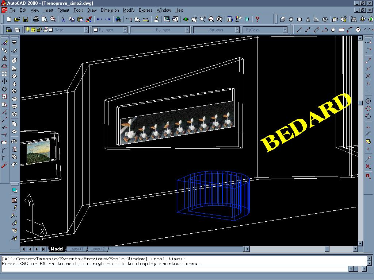Toggle the Object Snap magnet icon
This screenshot has width=374, height=280.
[368, 176]
